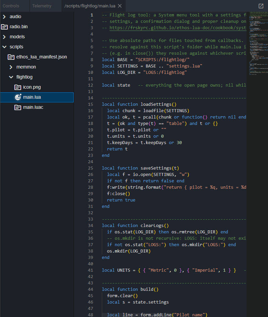
Task: Place cursor on "local BASE" line
Action: pos(146,60)
